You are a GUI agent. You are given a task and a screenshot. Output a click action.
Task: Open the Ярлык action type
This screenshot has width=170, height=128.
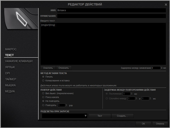(10, 67)
